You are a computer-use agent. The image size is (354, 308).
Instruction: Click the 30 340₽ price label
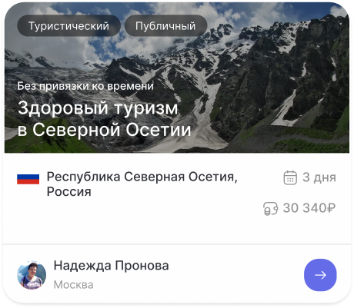(x=309, y=208)
